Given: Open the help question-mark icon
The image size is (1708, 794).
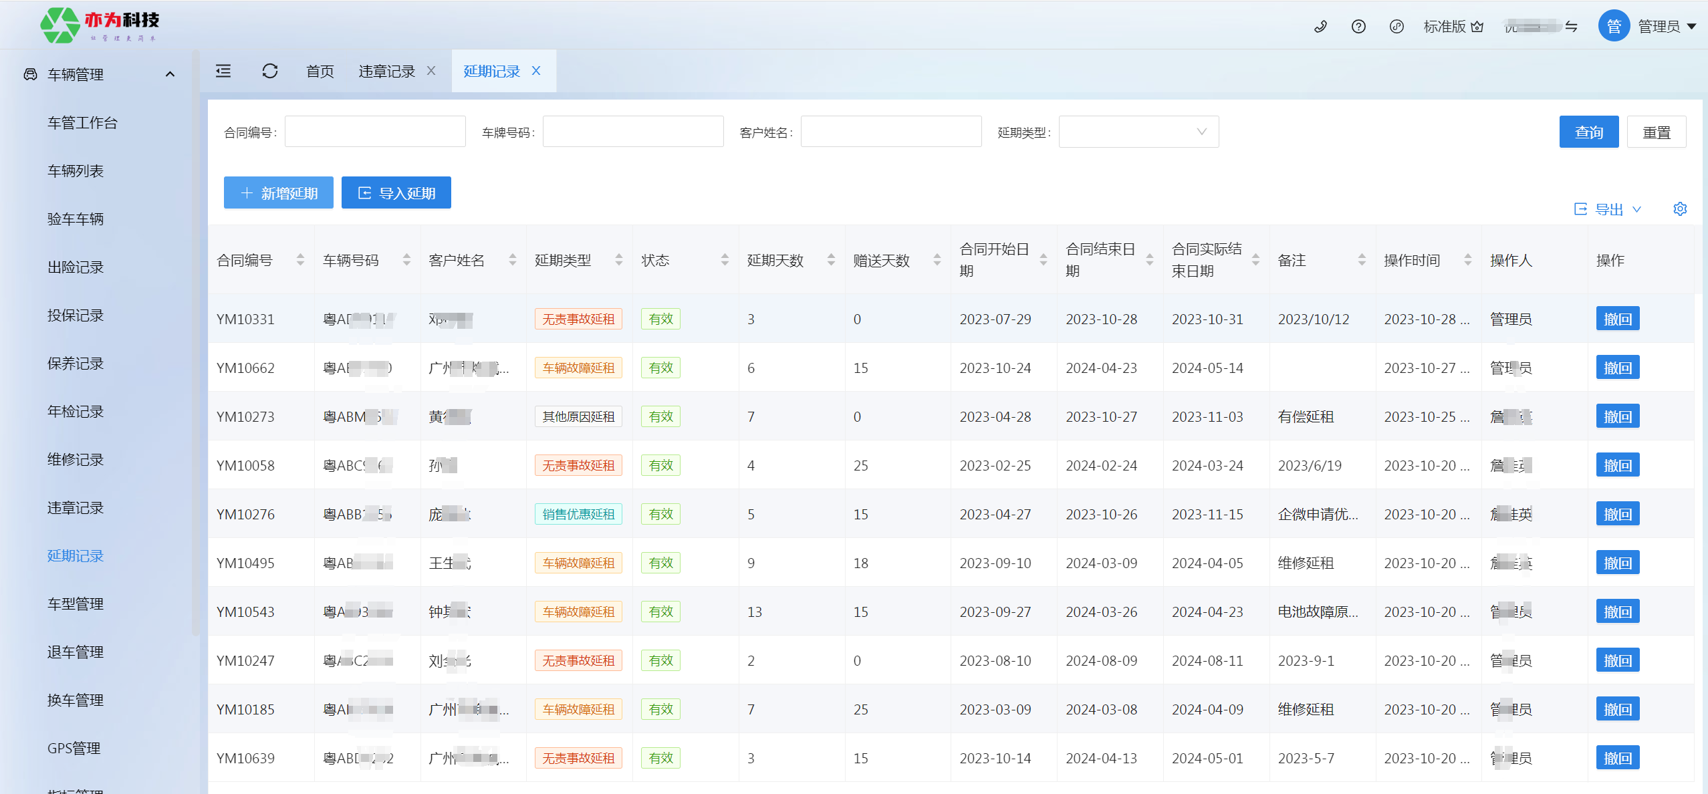Looking at the screenshot, I should (x=1358, y=27).
